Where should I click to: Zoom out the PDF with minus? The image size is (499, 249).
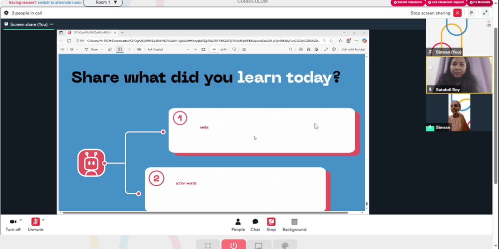(188, 49)
